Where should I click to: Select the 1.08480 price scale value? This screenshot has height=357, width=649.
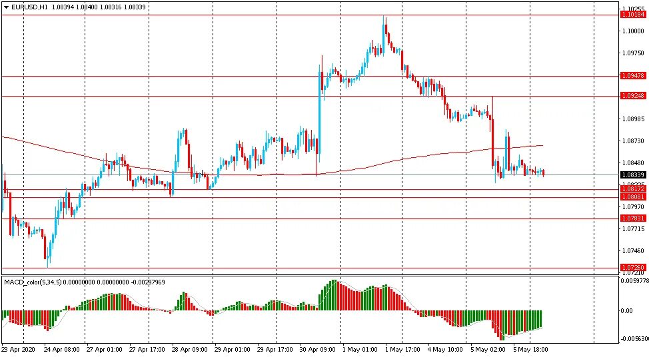(633, 163)
